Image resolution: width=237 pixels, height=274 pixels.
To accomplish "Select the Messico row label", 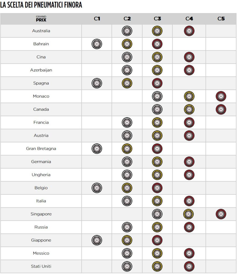I will pyautogui.click(x=41, y=253).
